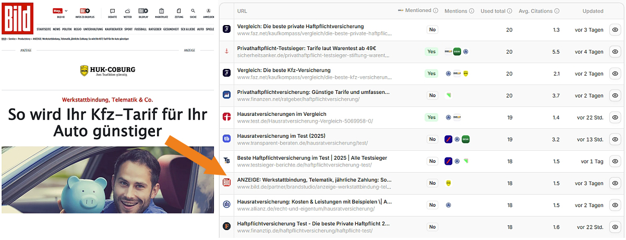Click the Updated column header
Image resolution: width=626 pixels, height=240 pixels.
tap(593, 11)
